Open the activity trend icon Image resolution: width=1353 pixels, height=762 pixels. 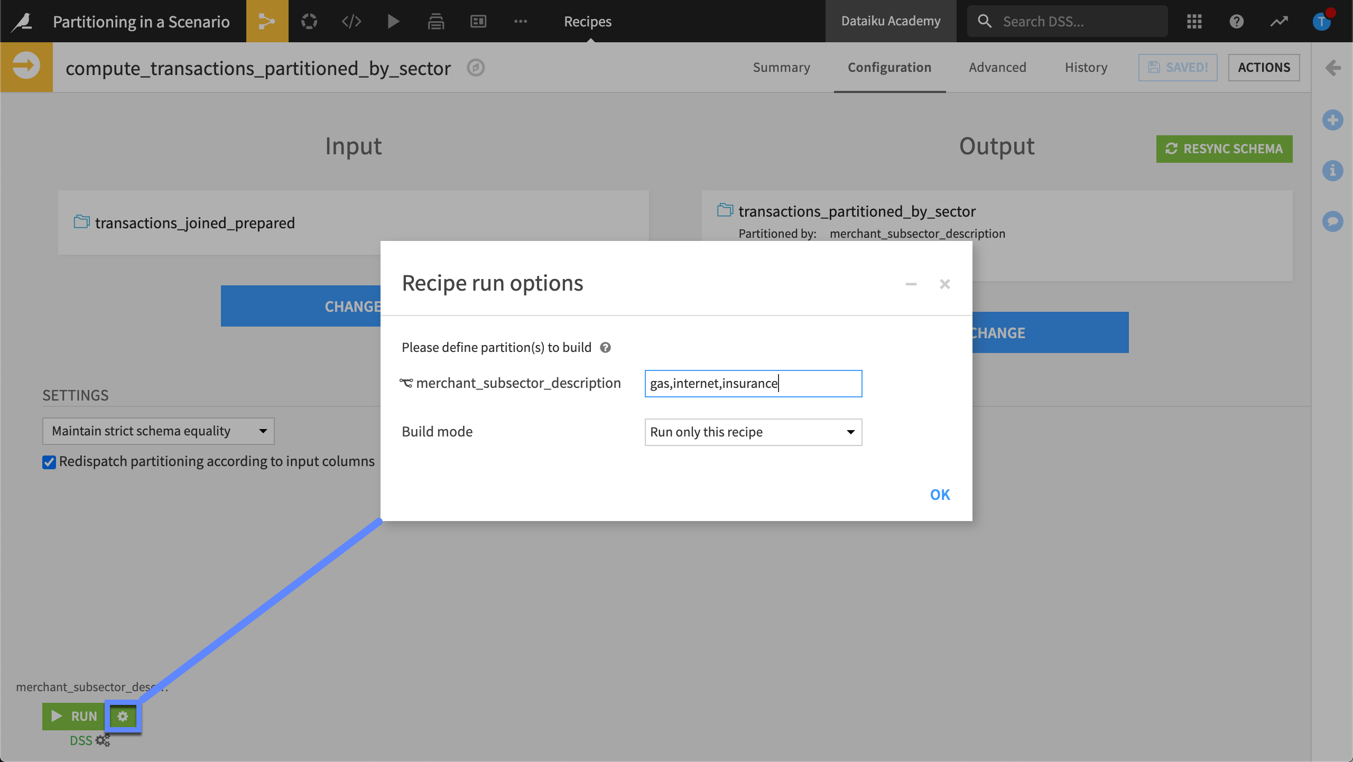click(1279, 21)
